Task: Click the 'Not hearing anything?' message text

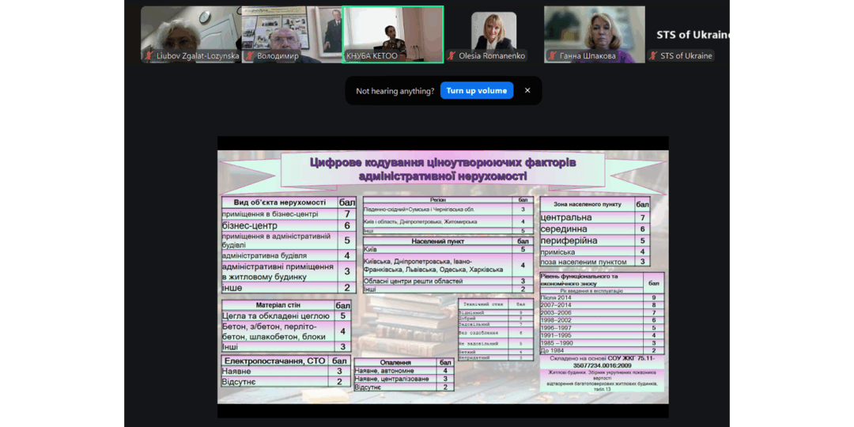Action: (x=395, y=91)
